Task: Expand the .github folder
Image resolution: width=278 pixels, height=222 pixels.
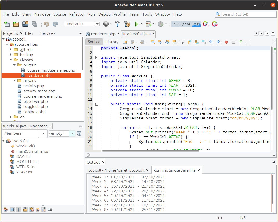Action: 11,50
